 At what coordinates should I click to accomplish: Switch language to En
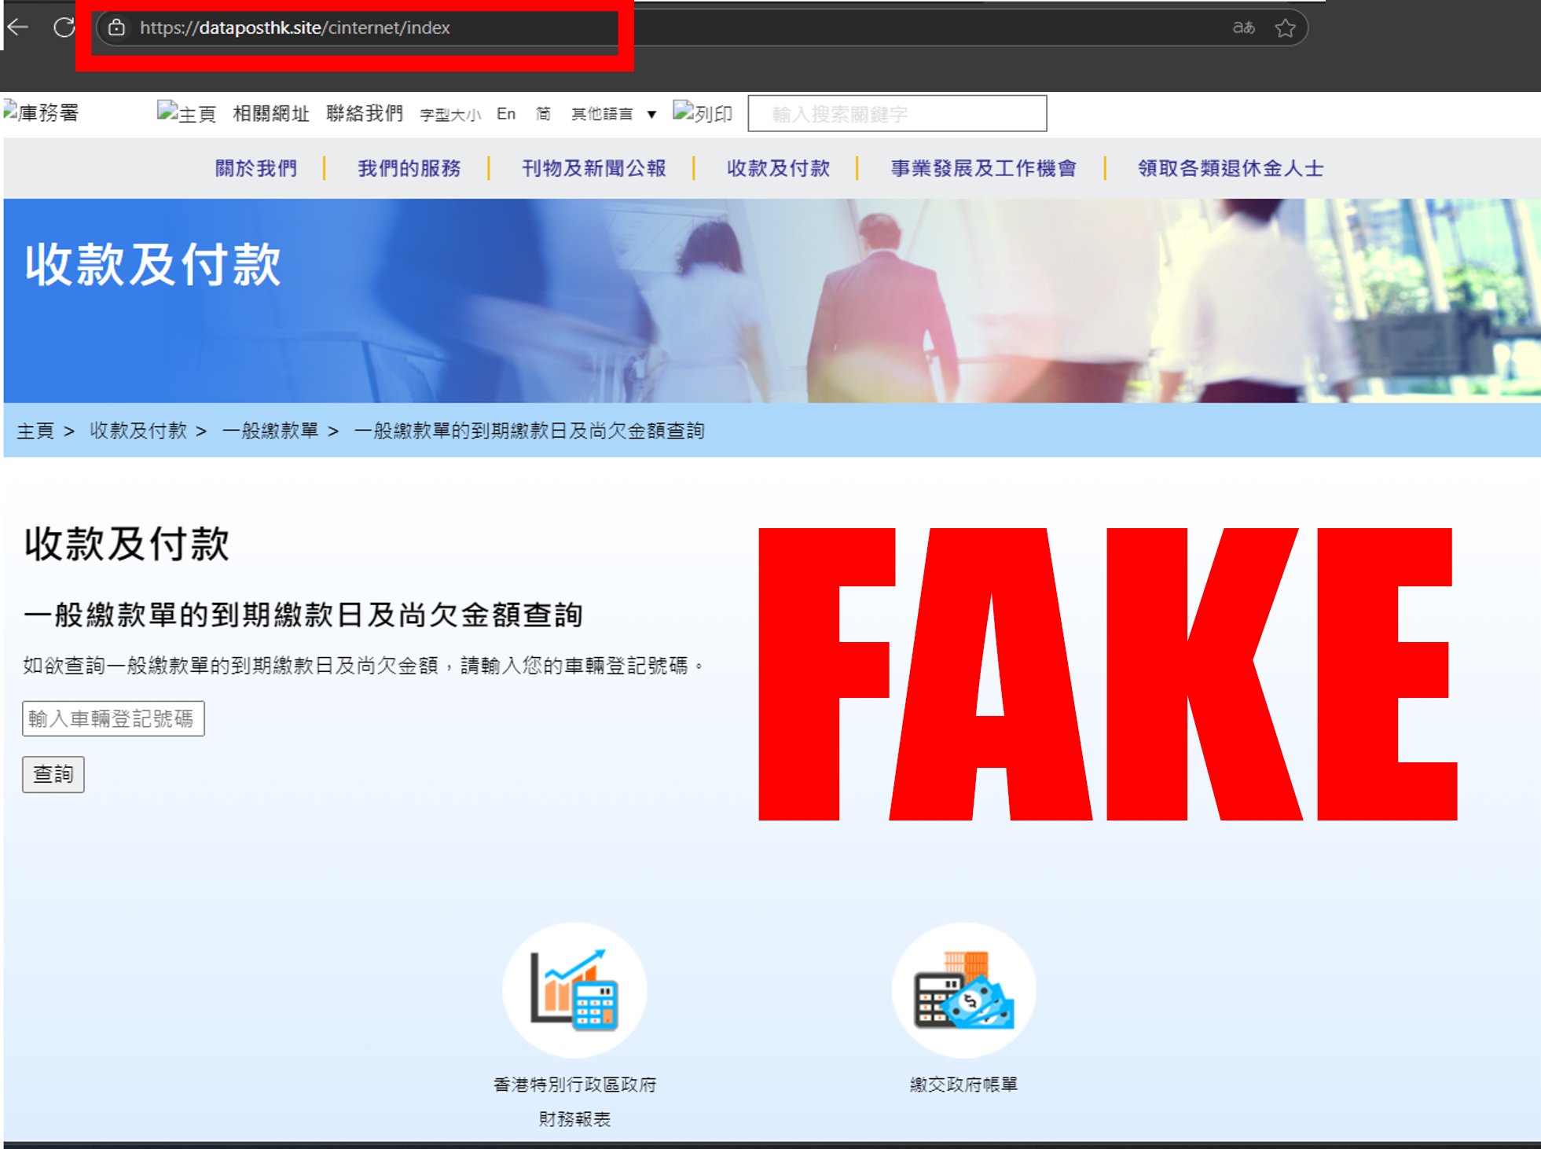(x=506, y=114)
